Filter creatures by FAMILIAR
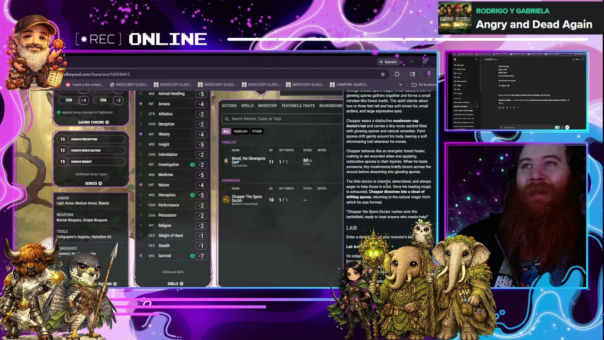604x340 pixels. 240,131
